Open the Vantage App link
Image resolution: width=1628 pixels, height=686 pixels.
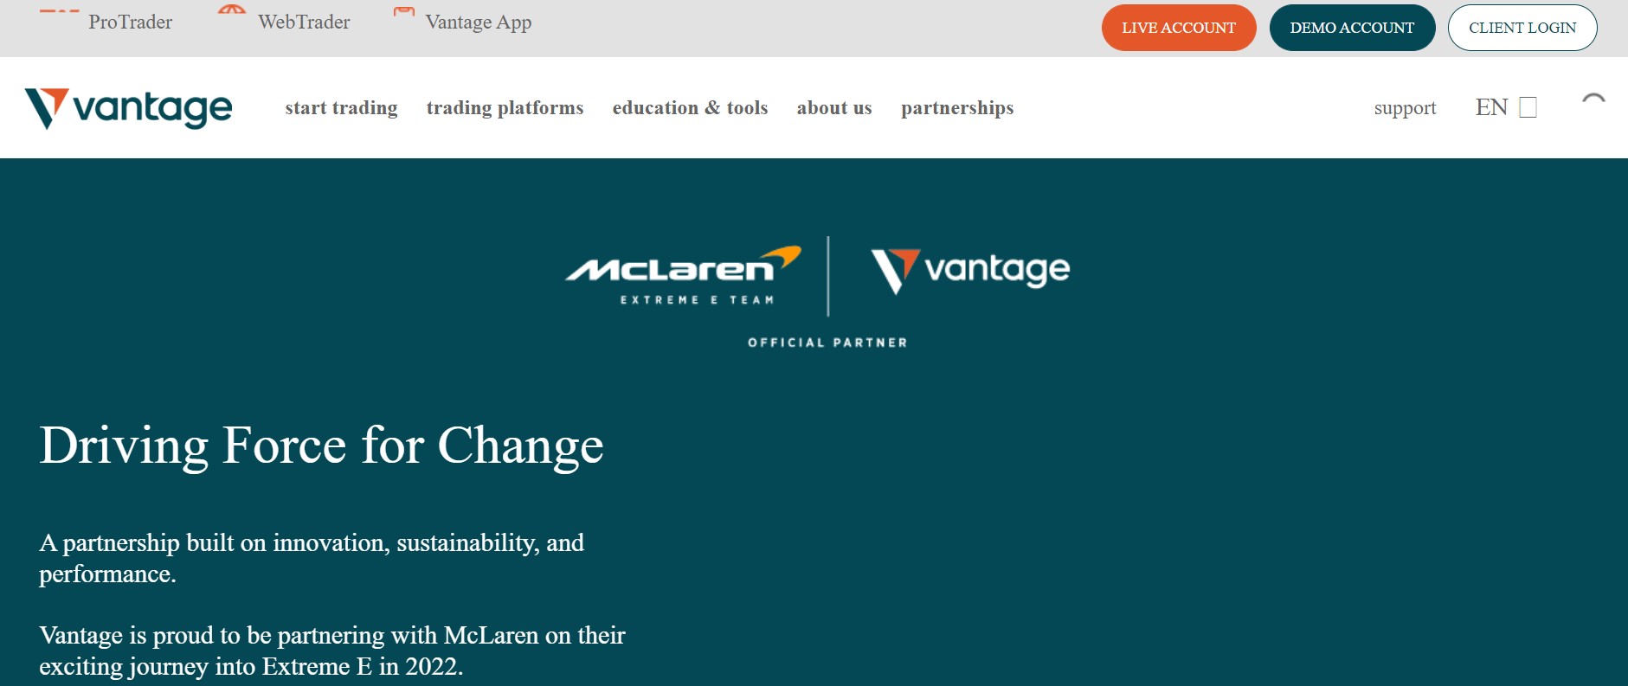(x=478, y=22)
